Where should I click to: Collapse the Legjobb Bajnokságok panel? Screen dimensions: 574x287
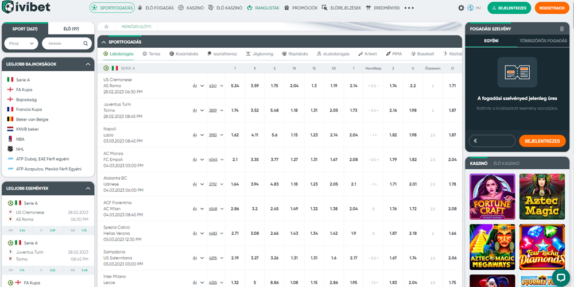(x=87, y=64)
